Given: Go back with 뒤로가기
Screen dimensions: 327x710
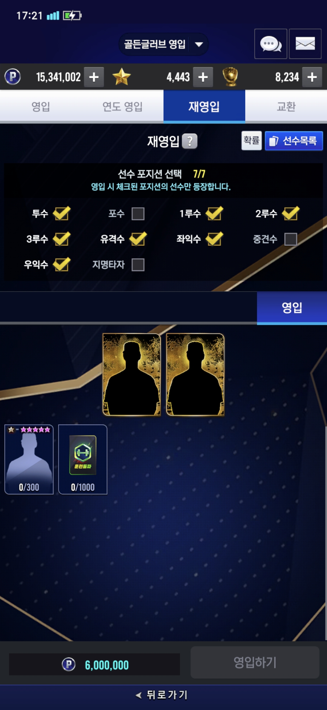Looking at the screenshot, I should coord(162,695).
